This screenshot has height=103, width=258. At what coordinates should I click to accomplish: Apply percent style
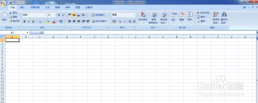coord(120,21)
